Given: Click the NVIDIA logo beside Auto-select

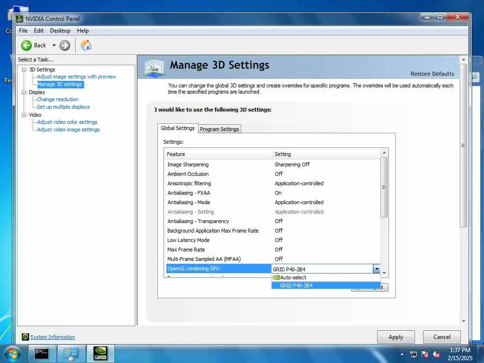Looking at the screenshot, I should pyautogui.click(x=276, y=277).
